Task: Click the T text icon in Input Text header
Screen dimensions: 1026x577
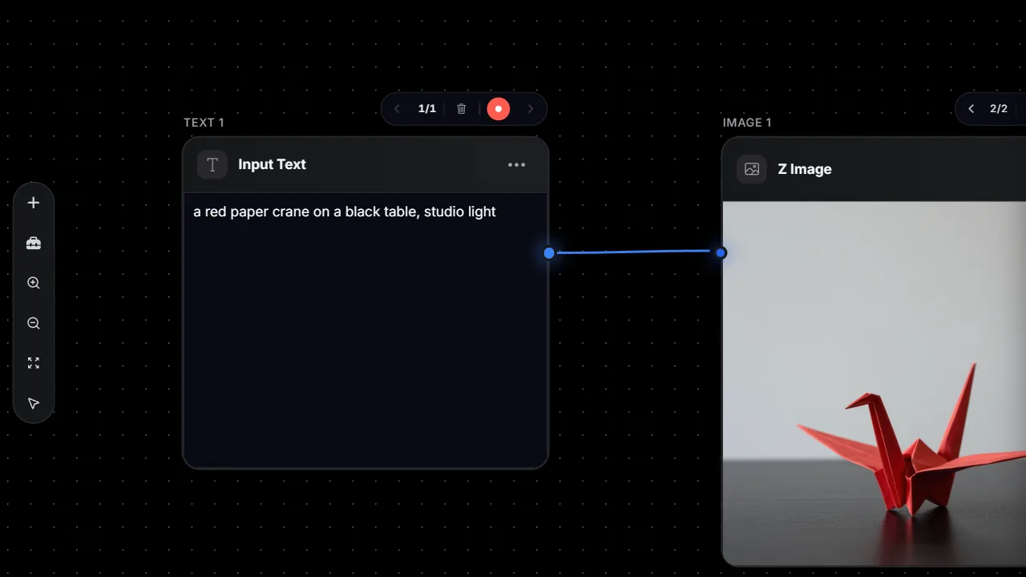Action: pyautogui.click(x=212, y=164)
